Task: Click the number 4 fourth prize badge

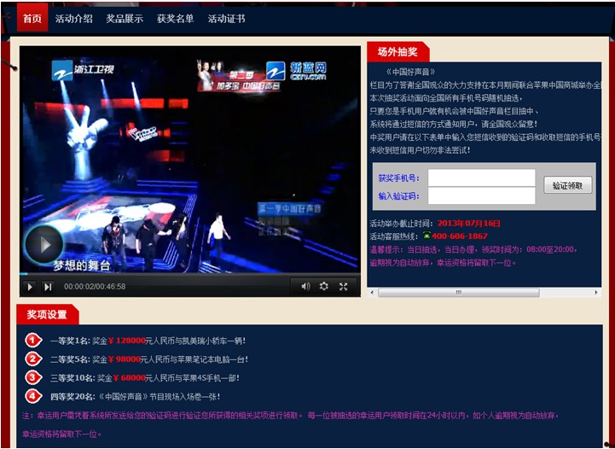Action: tap(32, 396)
